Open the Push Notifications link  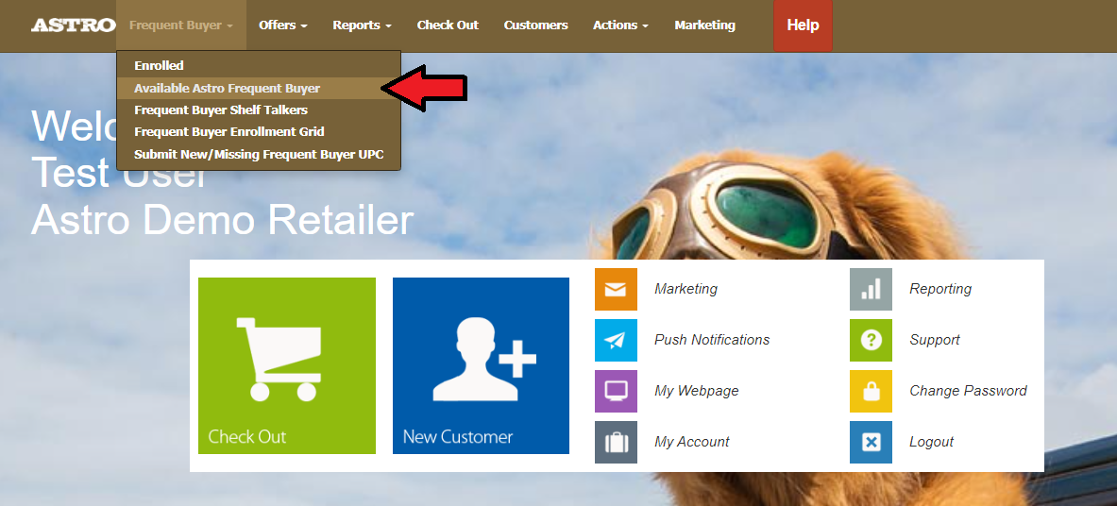[x=712, y=340]
